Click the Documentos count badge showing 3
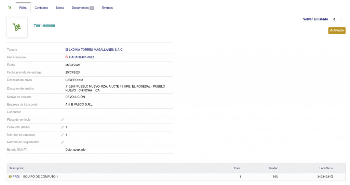 click(x=92, y=8)
